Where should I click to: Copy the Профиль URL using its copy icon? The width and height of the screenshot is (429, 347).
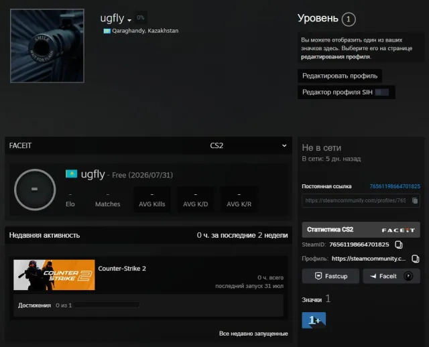coord(416,259)
